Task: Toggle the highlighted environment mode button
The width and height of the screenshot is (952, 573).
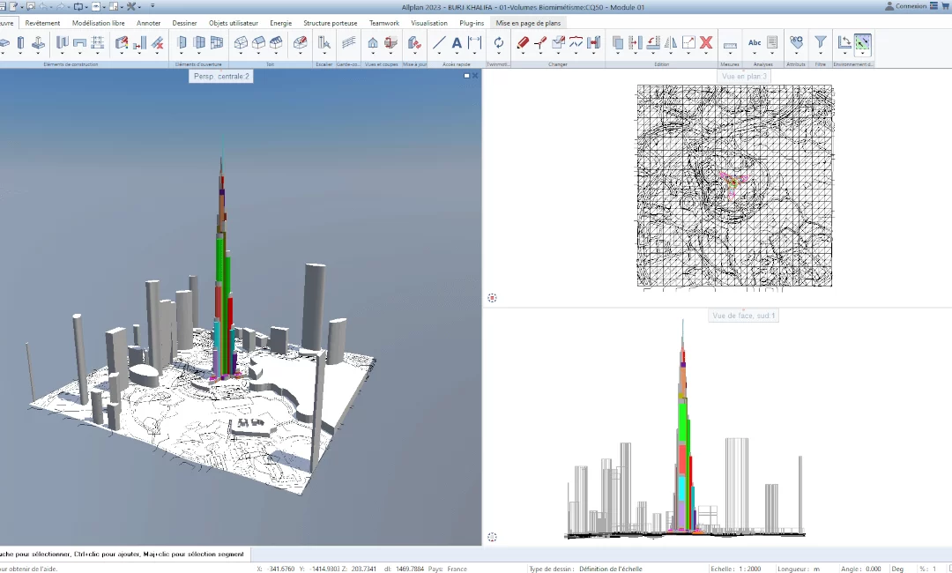Action: pos(862,42)
